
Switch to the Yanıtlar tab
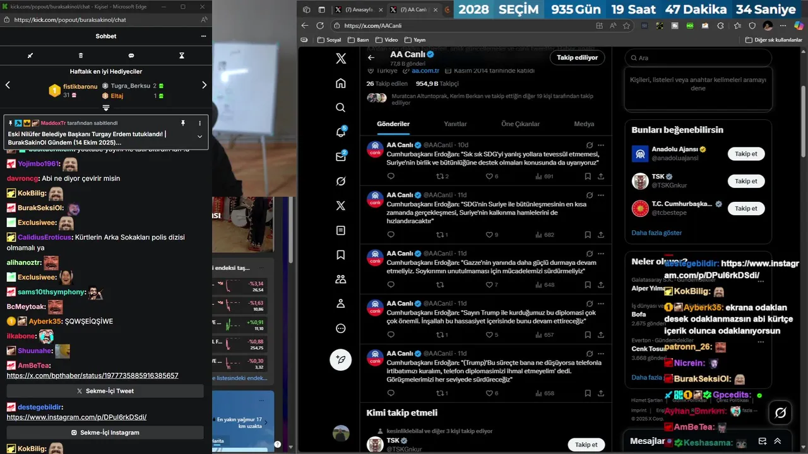pyautogui.click(x=455, y=124)
